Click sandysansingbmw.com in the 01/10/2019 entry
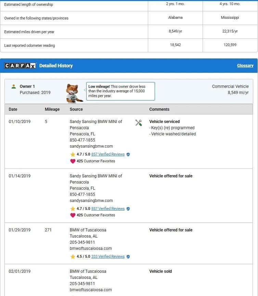 (91, 146)
